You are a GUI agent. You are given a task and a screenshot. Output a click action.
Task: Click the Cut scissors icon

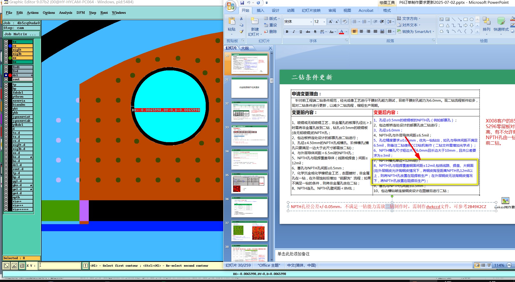click(x=241, y=19)
